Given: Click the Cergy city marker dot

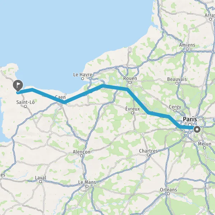Looking at the screenshot, I should tap(175, 111).
